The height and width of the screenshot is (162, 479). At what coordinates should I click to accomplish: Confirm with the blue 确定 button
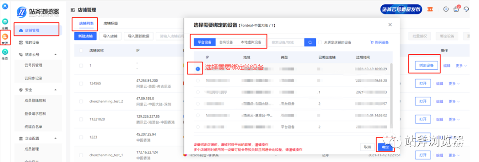click(x=385, y=147)
